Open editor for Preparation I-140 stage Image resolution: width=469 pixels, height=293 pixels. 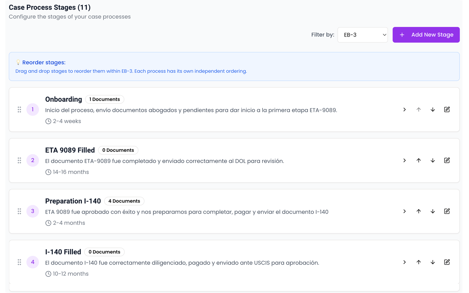[x=447, y=211]
